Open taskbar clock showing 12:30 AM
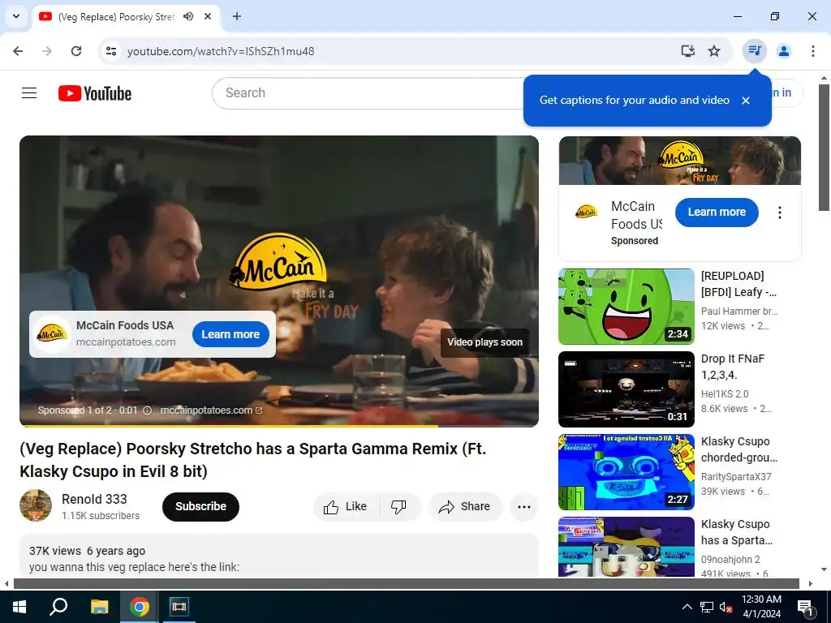Screen dimensions: 831x623 (x=761, y=607)
